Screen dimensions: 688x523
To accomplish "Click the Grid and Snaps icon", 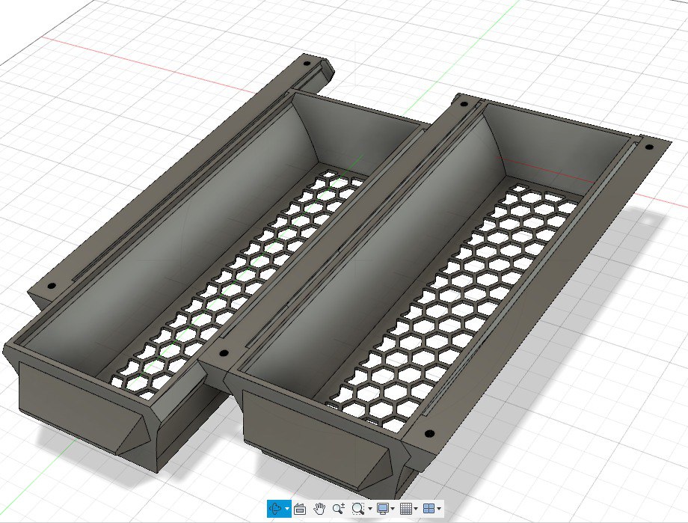I will pos(406,509).
